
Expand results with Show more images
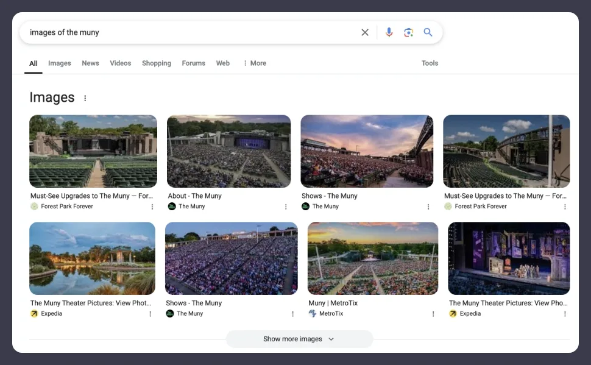(x=299, y=339)
